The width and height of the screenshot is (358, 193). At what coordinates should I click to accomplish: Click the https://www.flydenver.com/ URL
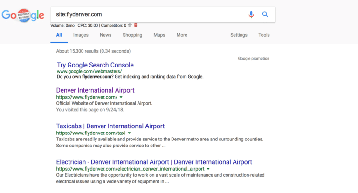(x=87, y=97)
